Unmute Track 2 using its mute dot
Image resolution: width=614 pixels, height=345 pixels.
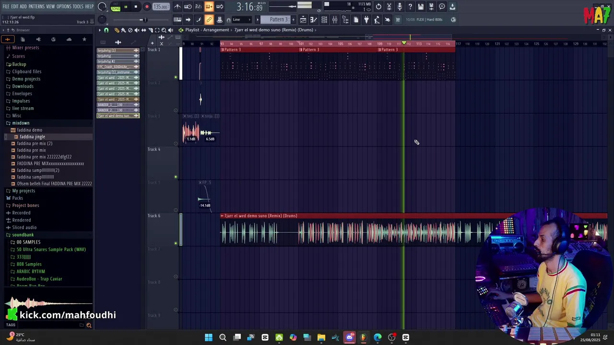176,110
